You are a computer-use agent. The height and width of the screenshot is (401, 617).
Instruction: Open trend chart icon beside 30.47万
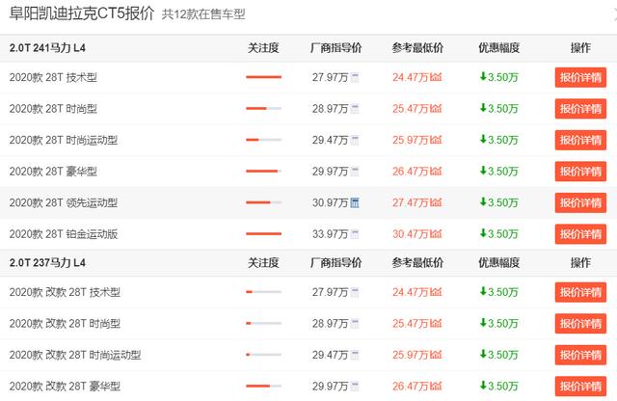click(x=436, y=234)
